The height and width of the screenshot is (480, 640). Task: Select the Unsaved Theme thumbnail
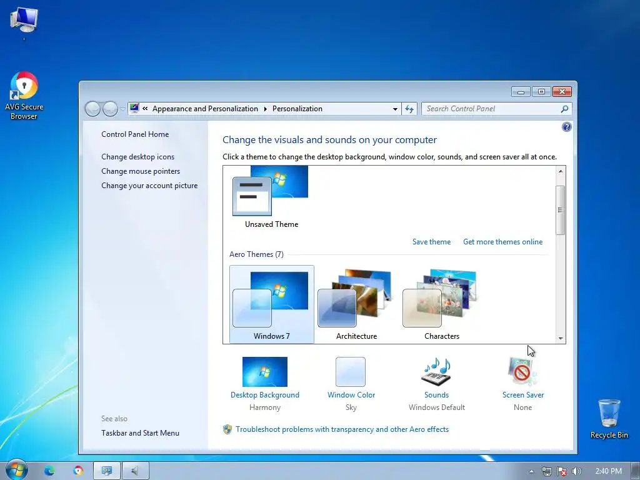[271, 197]
